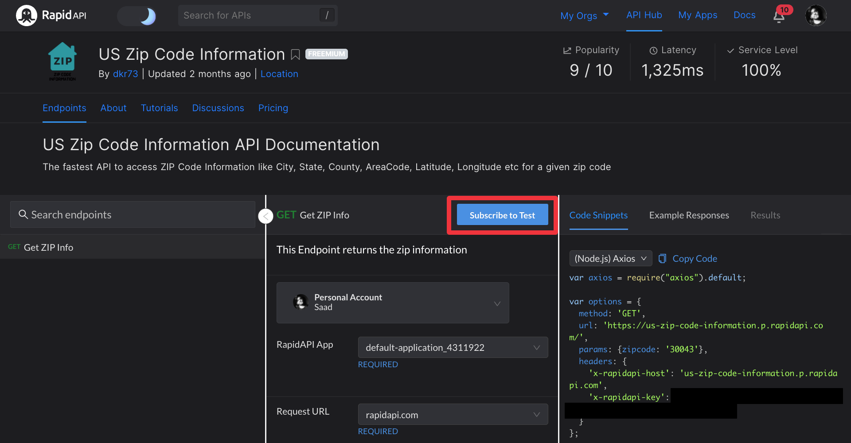The image size is (851, 443).
Task: Open the Pricing tab
Action: pos(273,108)
